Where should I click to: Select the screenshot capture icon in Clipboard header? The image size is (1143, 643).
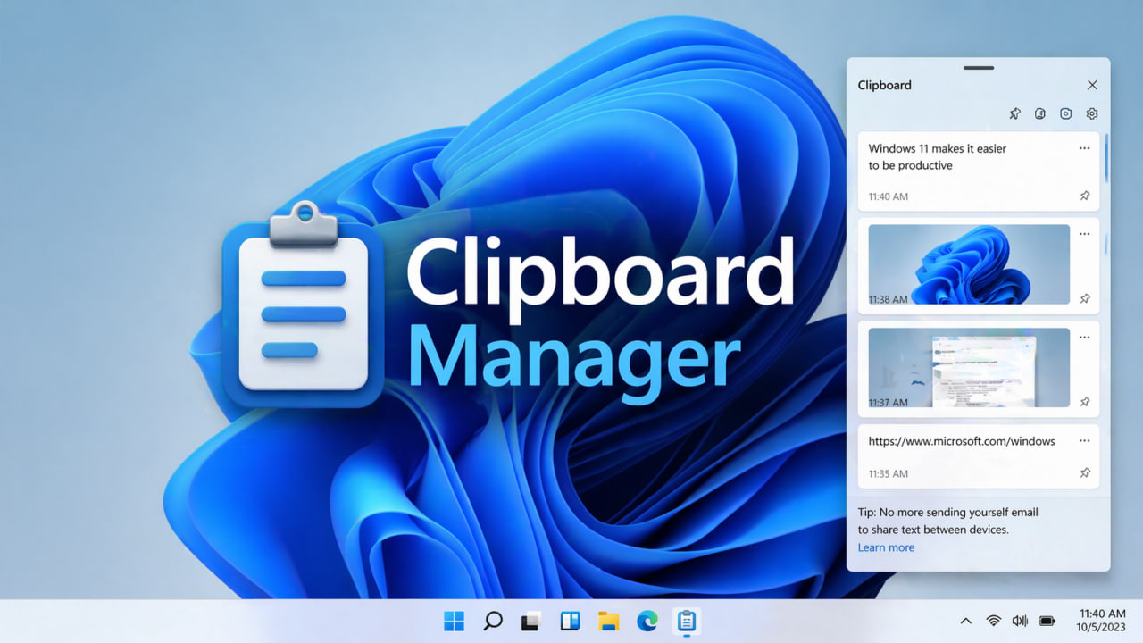click(1065, 113)
